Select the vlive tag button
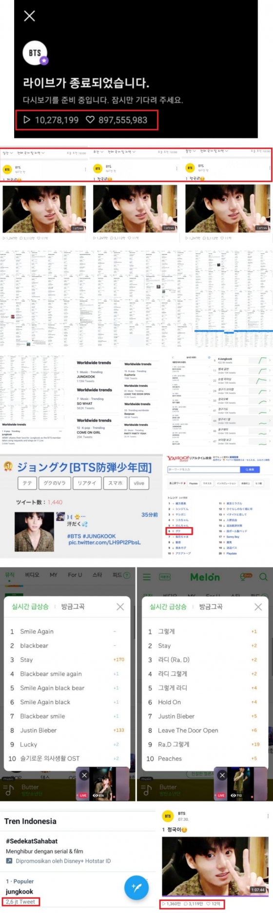Viewport: 273px width, 913px height. tap(139, 483)
